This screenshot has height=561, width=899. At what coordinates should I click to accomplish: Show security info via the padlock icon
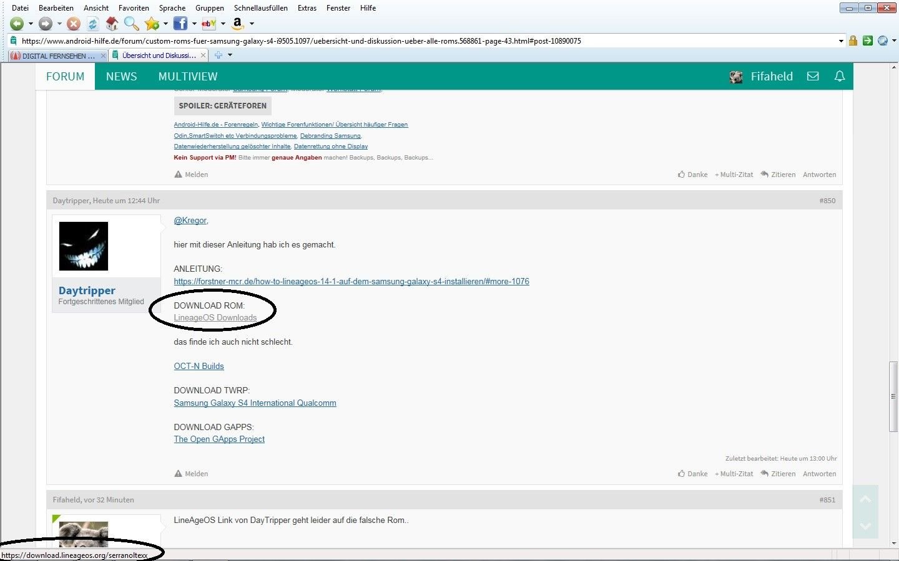[x=853, y=41]
